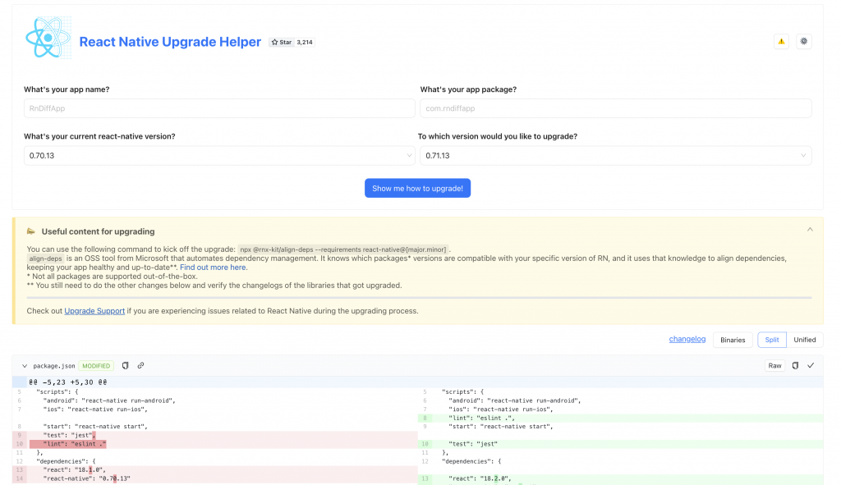Viewport: 841px width, 485px height.
Task: Mark package.json as done checkmark
Action: coord(811,365)
